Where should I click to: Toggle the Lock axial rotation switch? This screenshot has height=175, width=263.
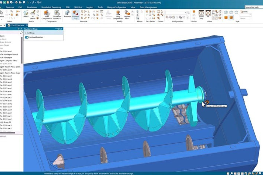point(27,37)
